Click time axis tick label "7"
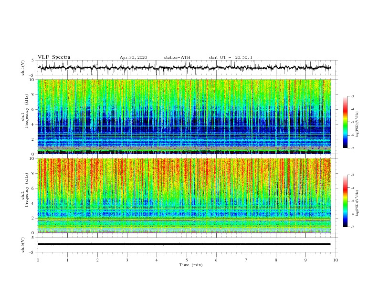 pos(246,260)
